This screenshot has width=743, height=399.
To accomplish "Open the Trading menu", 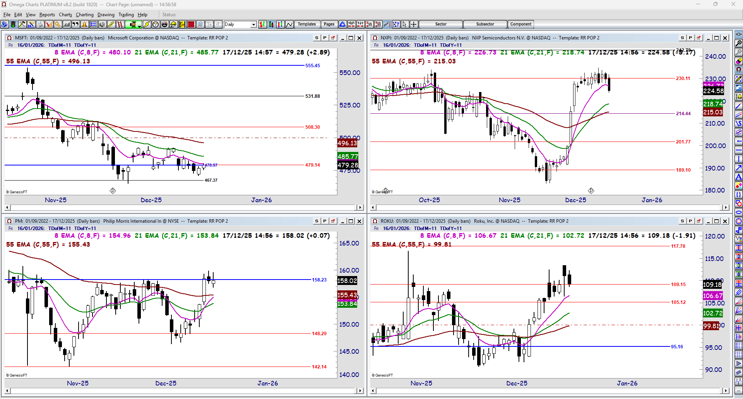I will pos(126,15).
